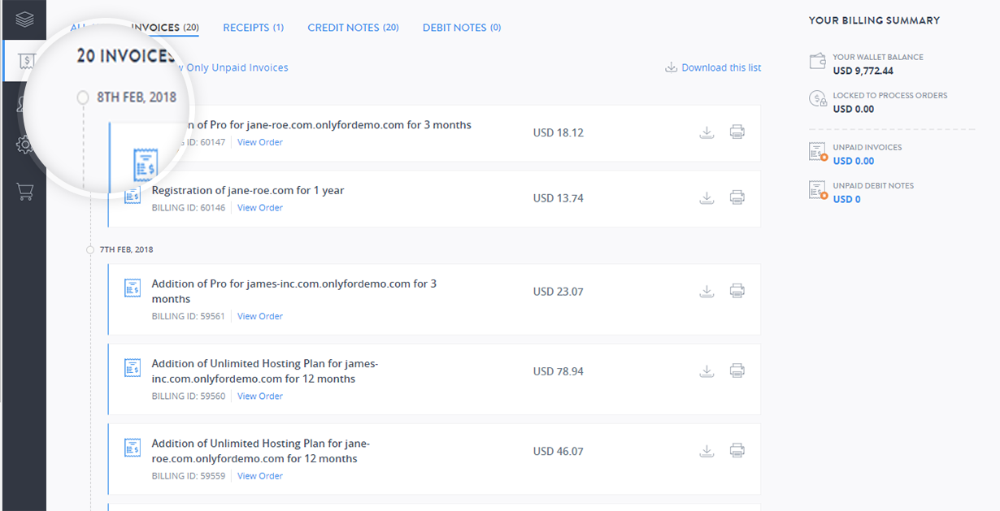Viewport: 1000px width, 511px height.
Task: Open unpaid debit notes amount USD 0
Action: (x=846, y=199)
